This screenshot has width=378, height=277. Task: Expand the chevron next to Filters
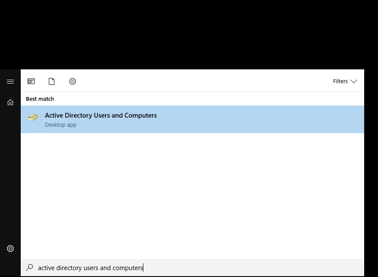354,81
